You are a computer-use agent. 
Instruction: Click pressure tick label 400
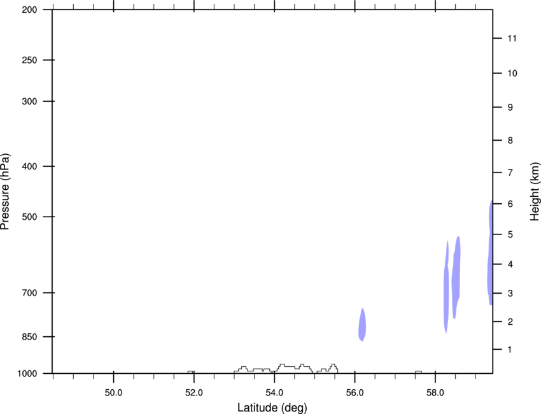click(x=29, y=166)
